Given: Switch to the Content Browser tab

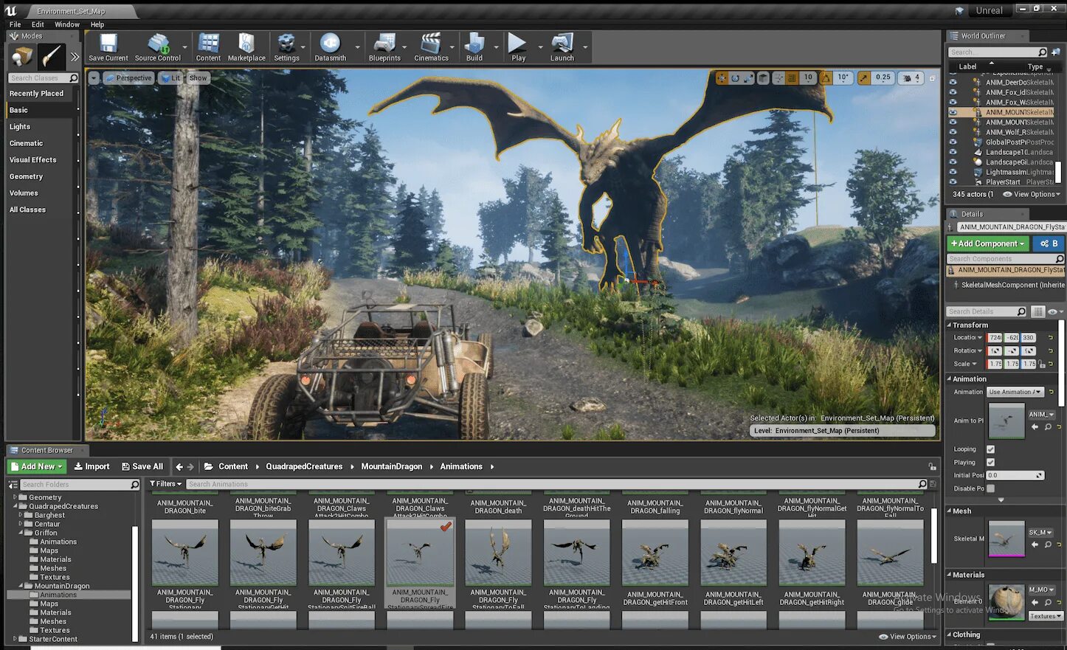Looking at the screenshot, I should [x=46, y=450].
